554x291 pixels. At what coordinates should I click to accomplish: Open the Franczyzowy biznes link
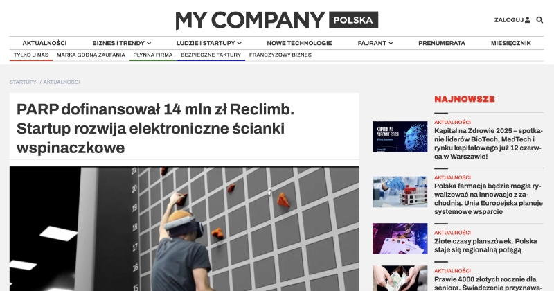pyautogui.click(x=280, y=55)
